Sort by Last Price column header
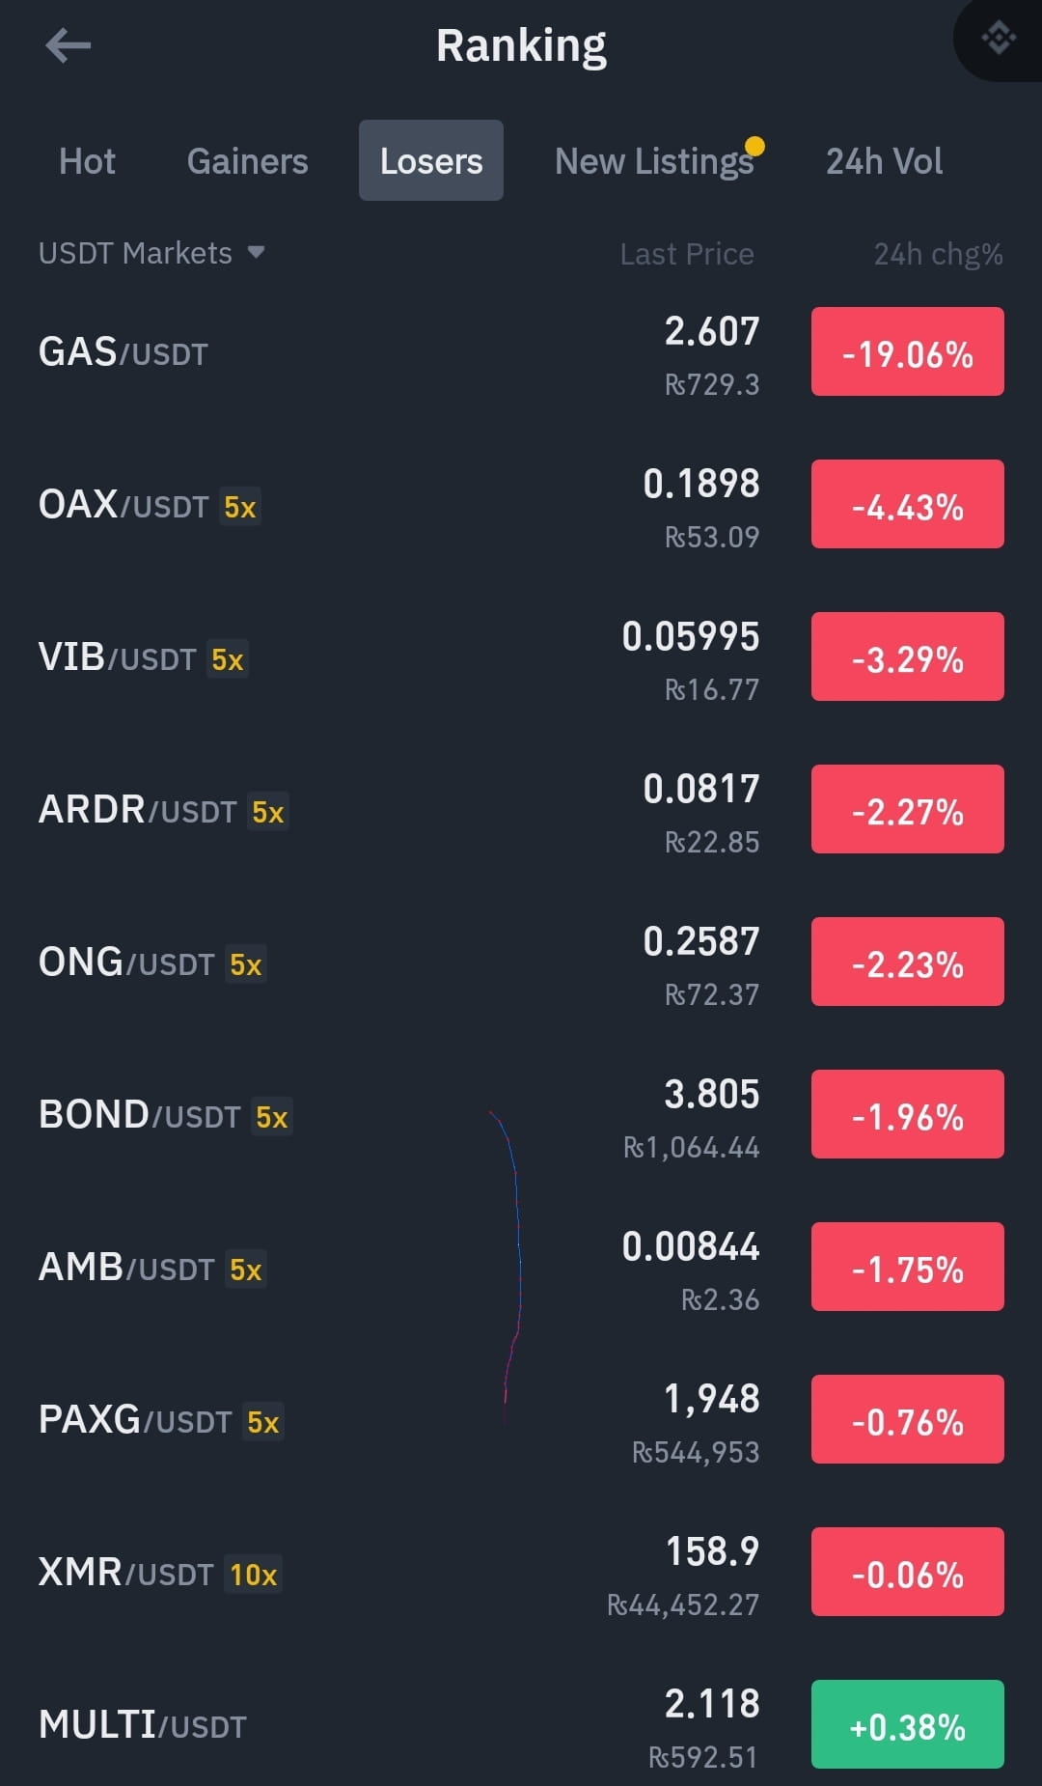 point(687,254)
